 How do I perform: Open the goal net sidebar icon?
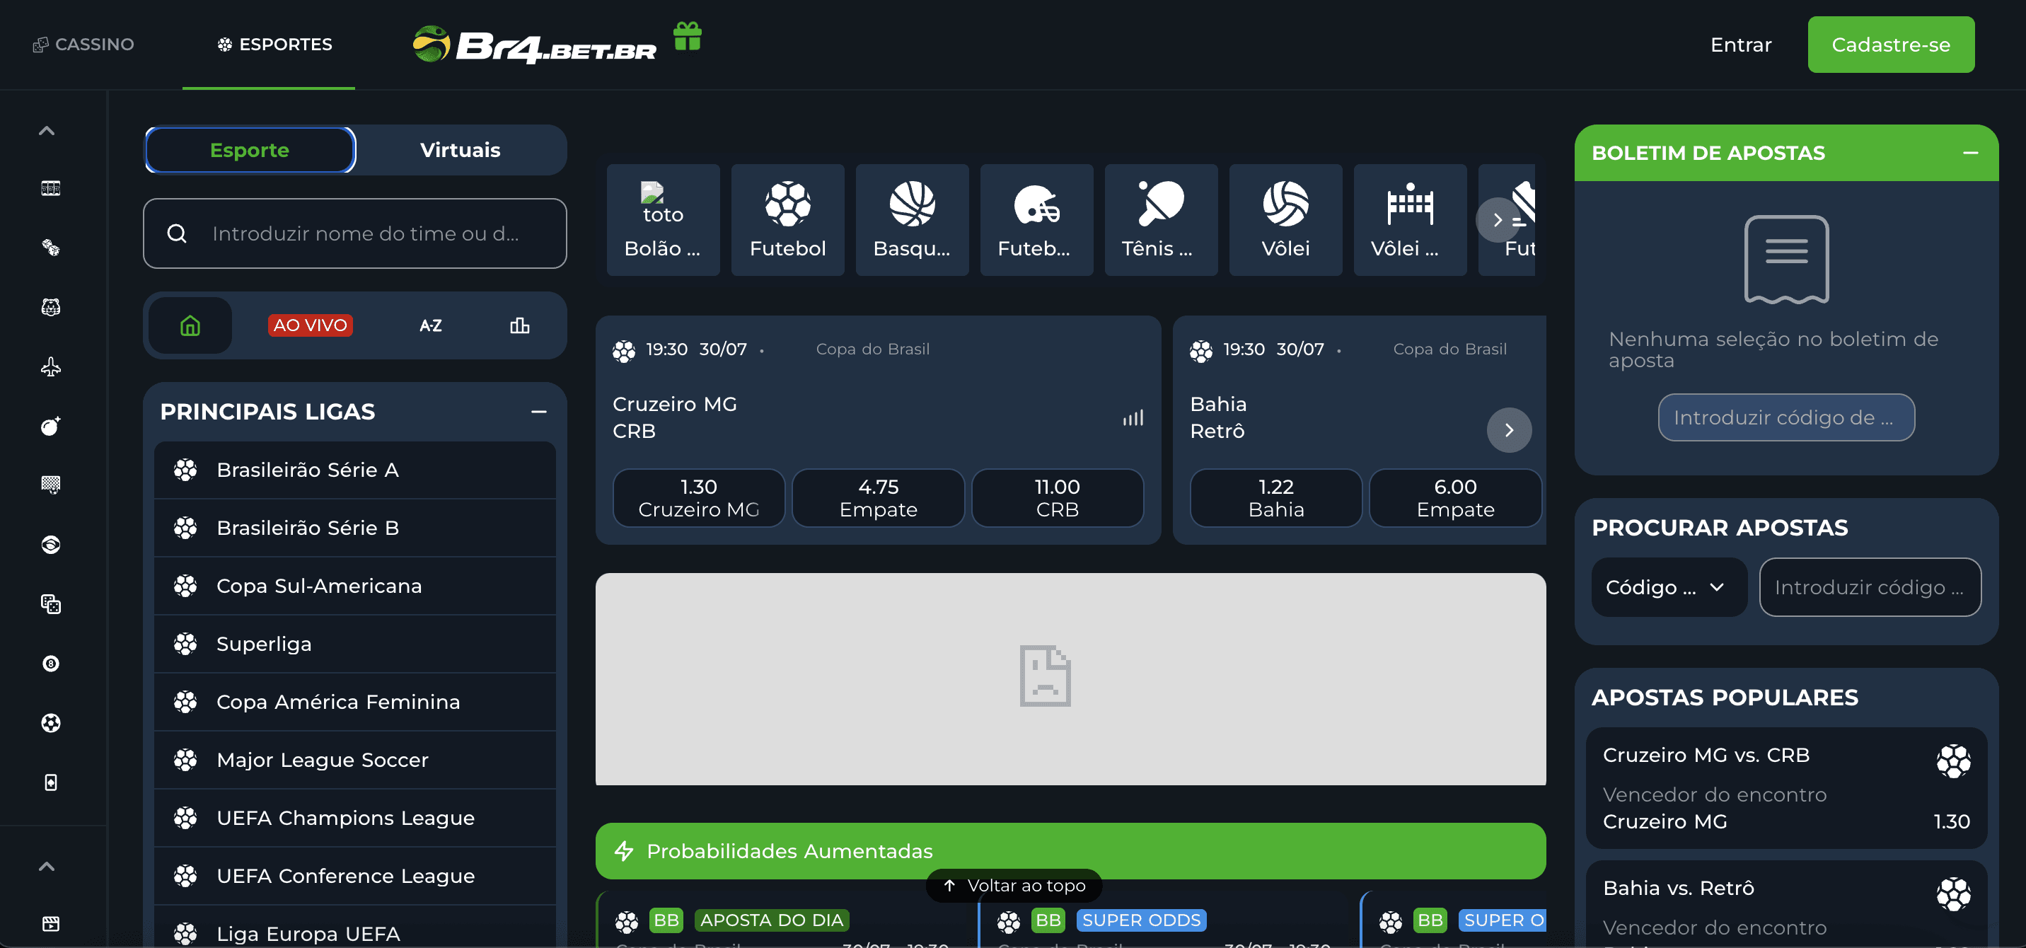click(50, 485)
